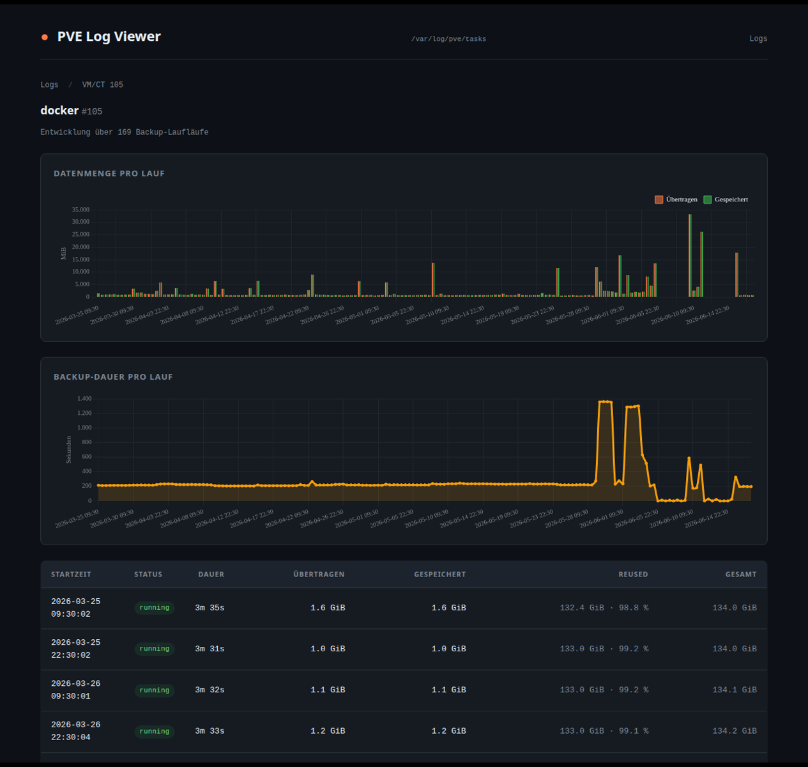Go to Logs breadcrumb
This screenshot has height=767, width=808.
(49, 85)
